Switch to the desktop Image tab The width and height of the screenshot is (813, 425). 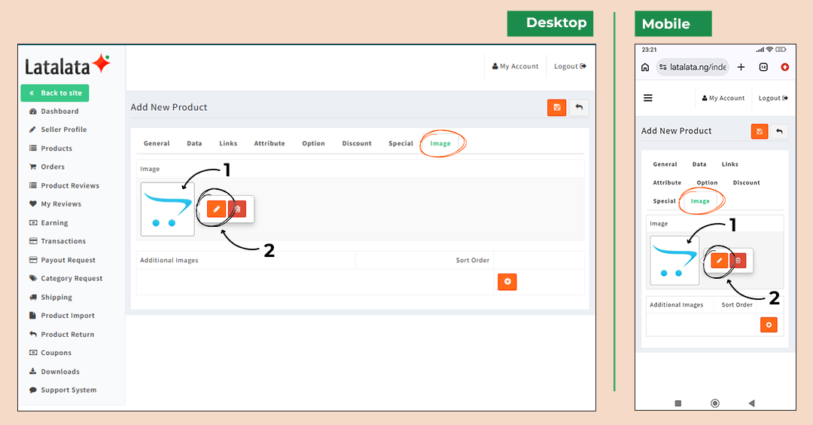(x=440, y=143)
